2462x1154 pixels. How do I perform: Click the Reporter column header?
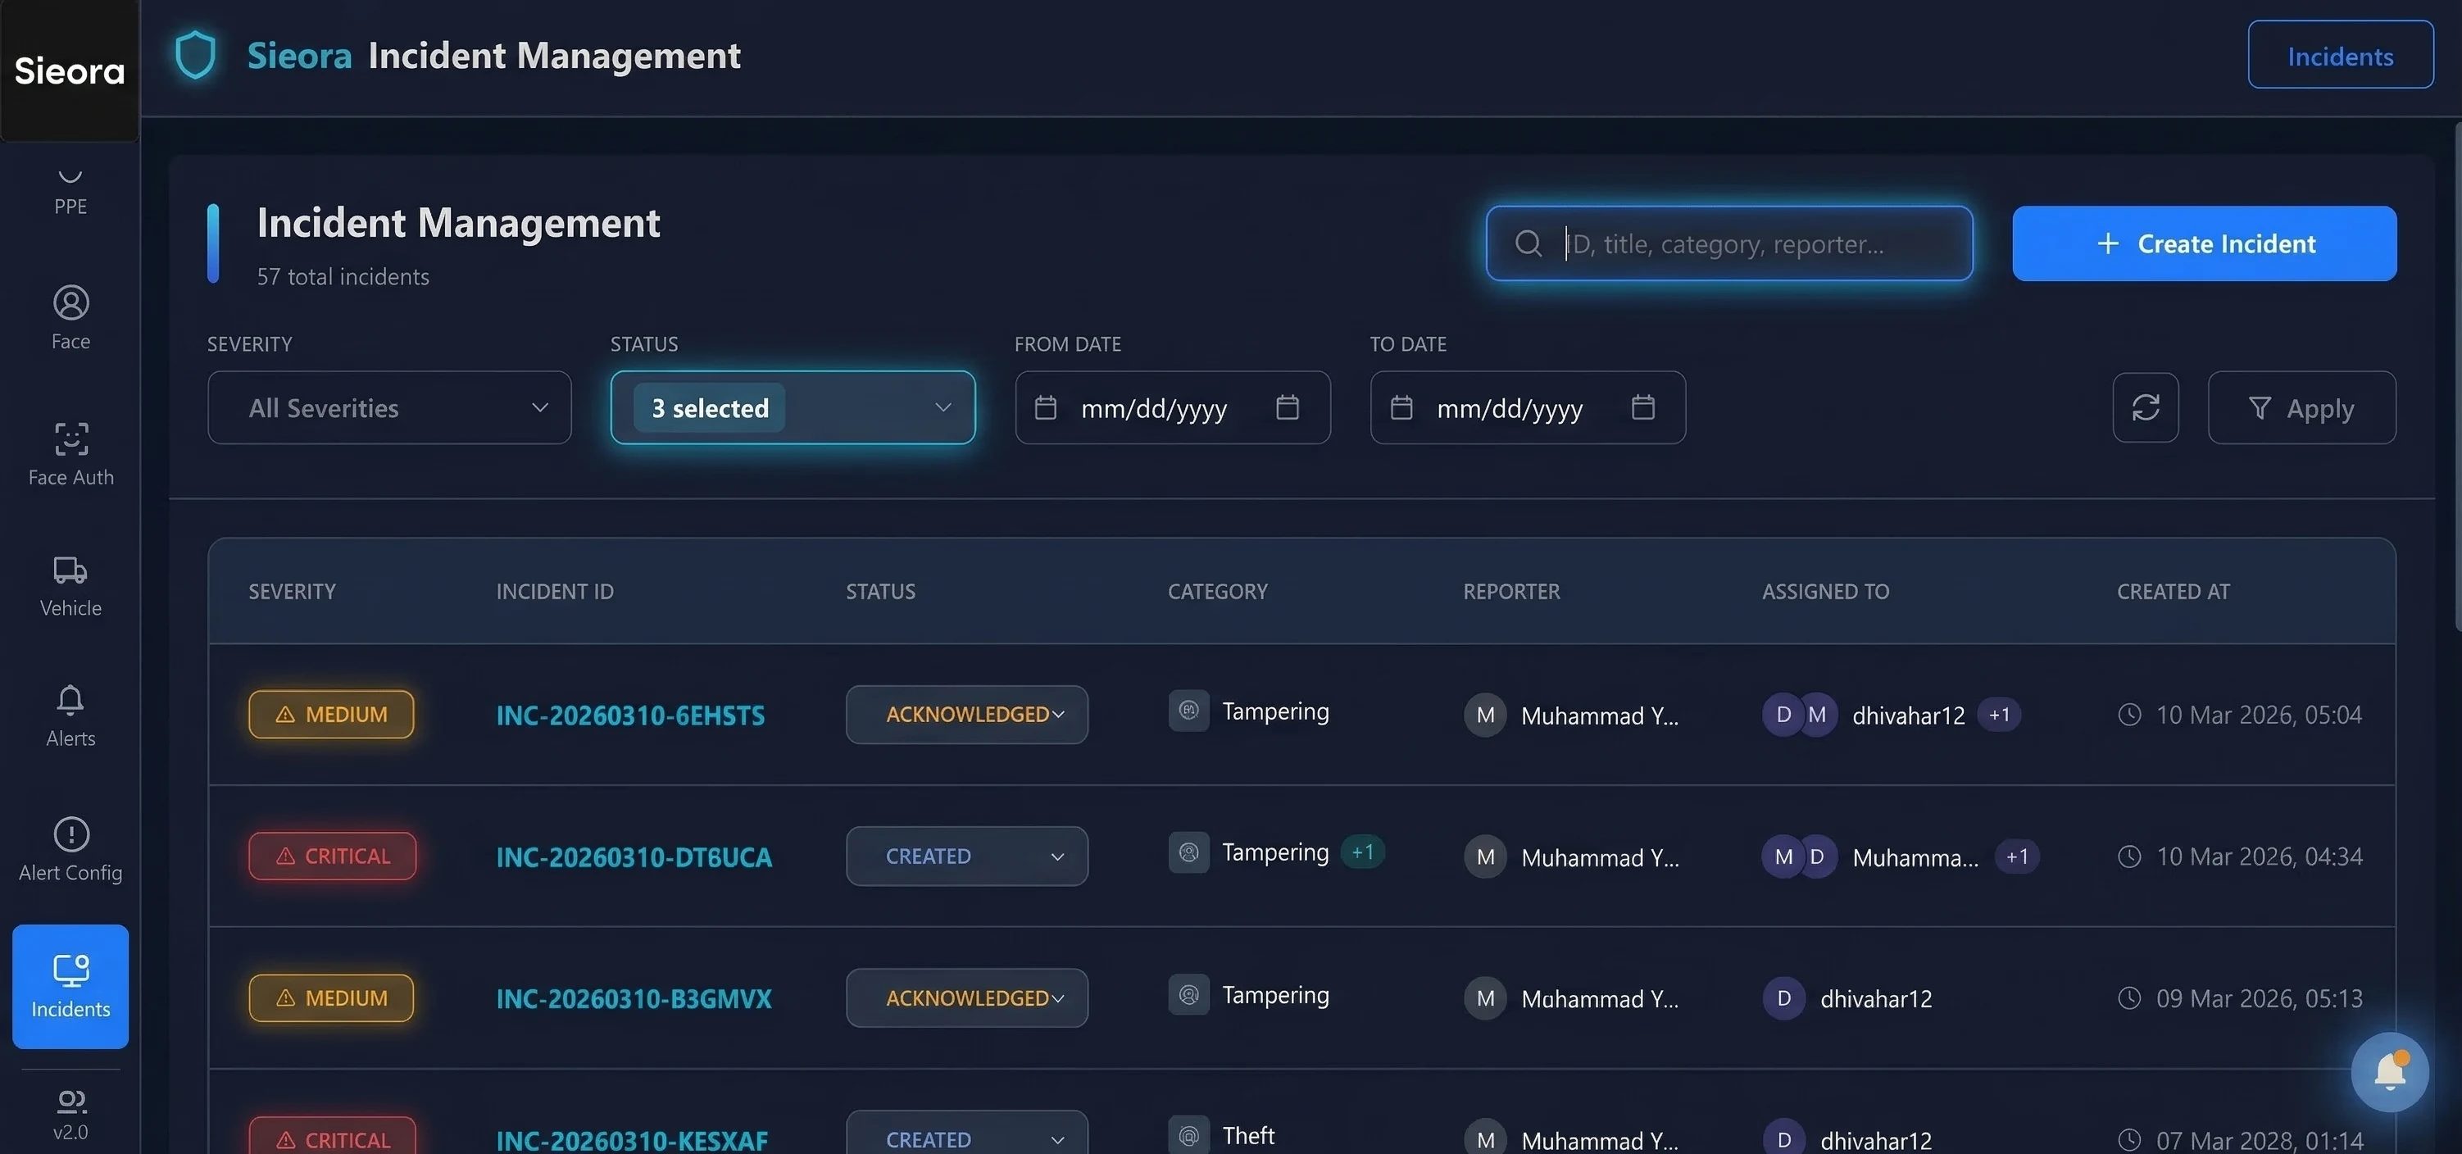1511,591
